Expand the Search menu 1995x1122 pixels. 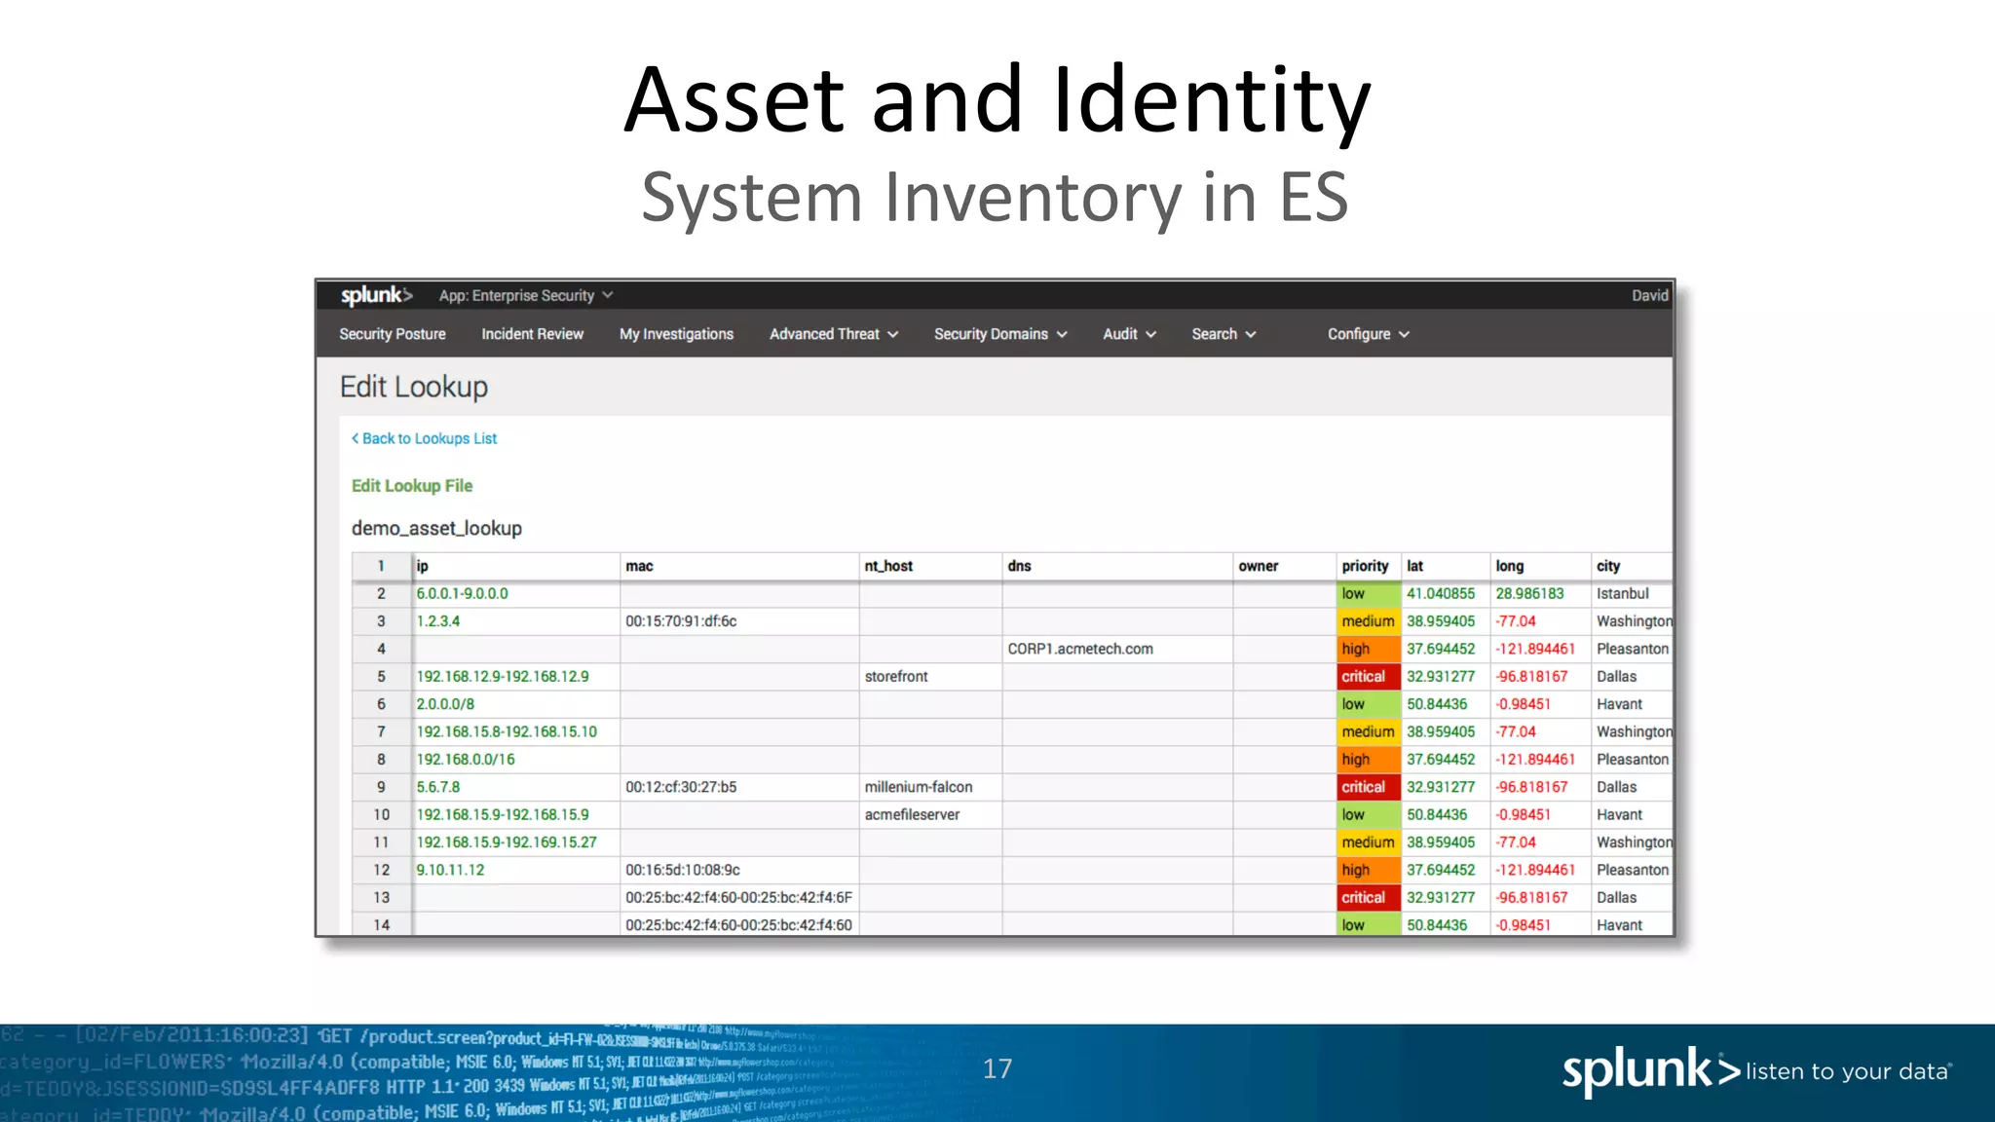[x=1223, y=334]
